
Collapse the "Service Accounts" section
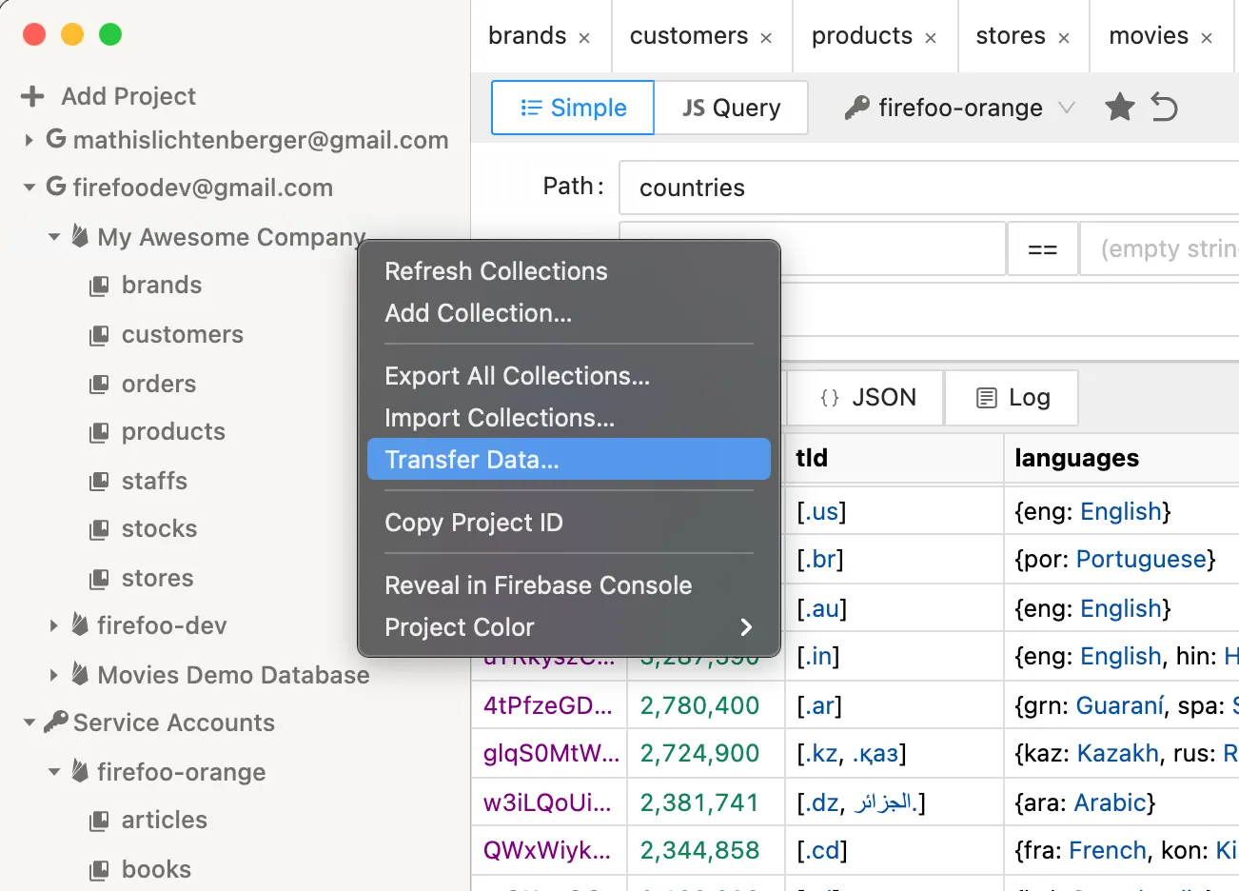[29, 723]
